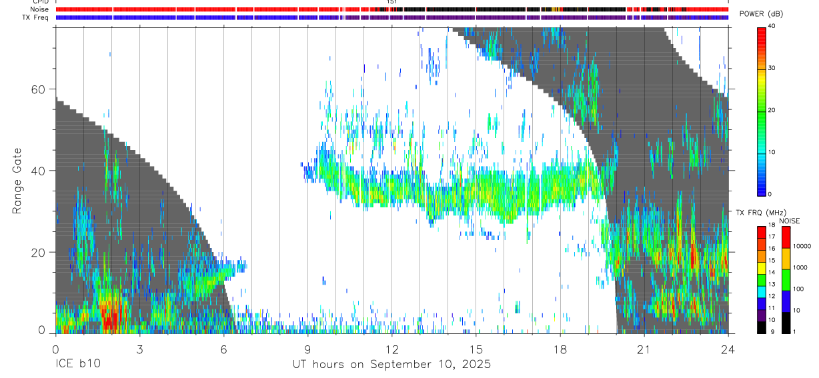Select the 21 tick on UT hours axis
This screenshot has height=378, width=819.
tap(644, 349)
